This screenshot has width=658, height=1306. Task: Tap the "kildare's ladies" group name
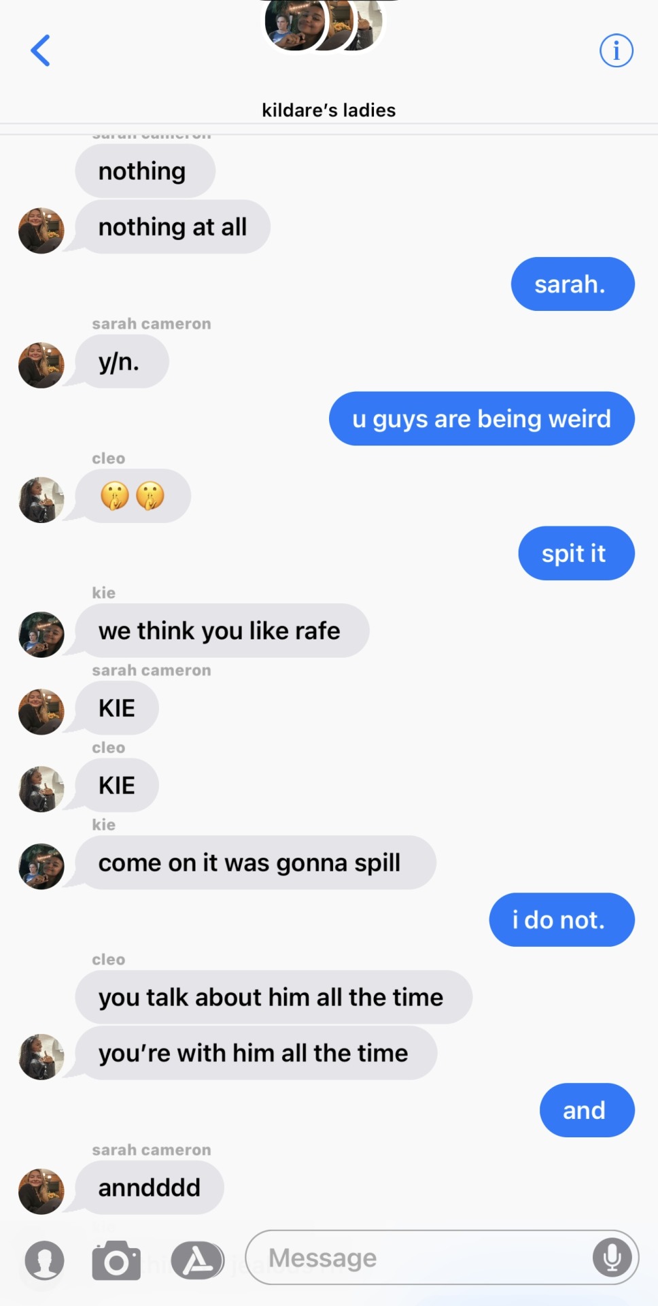pos(329,110)
